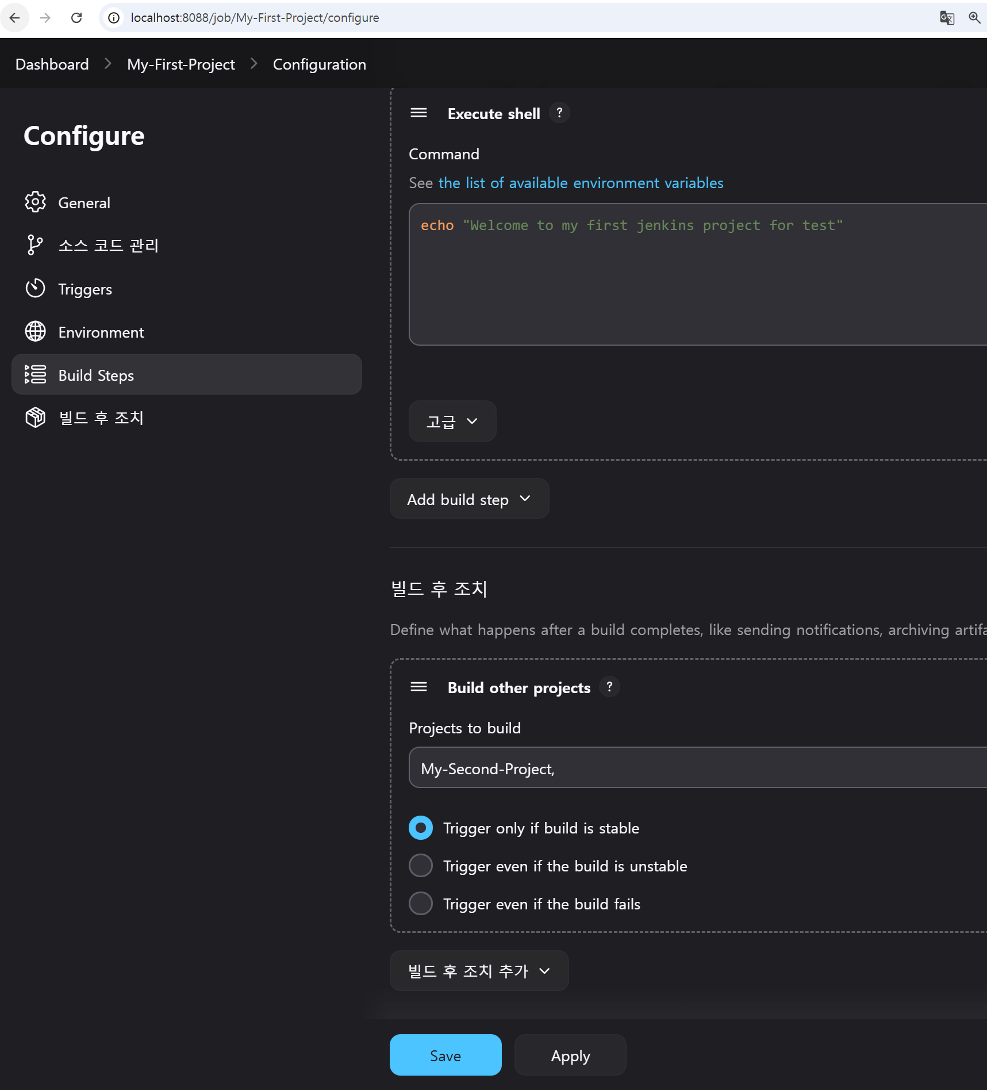Click the General gear icon in sidebar
This screenshot has width=987, height=1090.
35,202
